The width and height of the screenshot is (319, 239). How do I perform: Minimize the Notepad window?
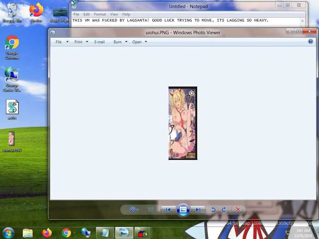point(279,5)
